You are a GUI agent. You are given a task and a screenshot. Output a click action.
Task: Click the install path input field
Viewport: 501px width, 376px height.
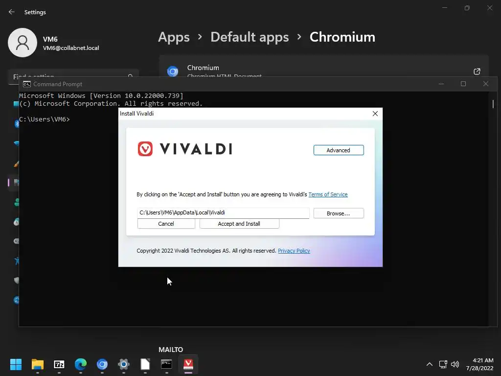point(223,212)
